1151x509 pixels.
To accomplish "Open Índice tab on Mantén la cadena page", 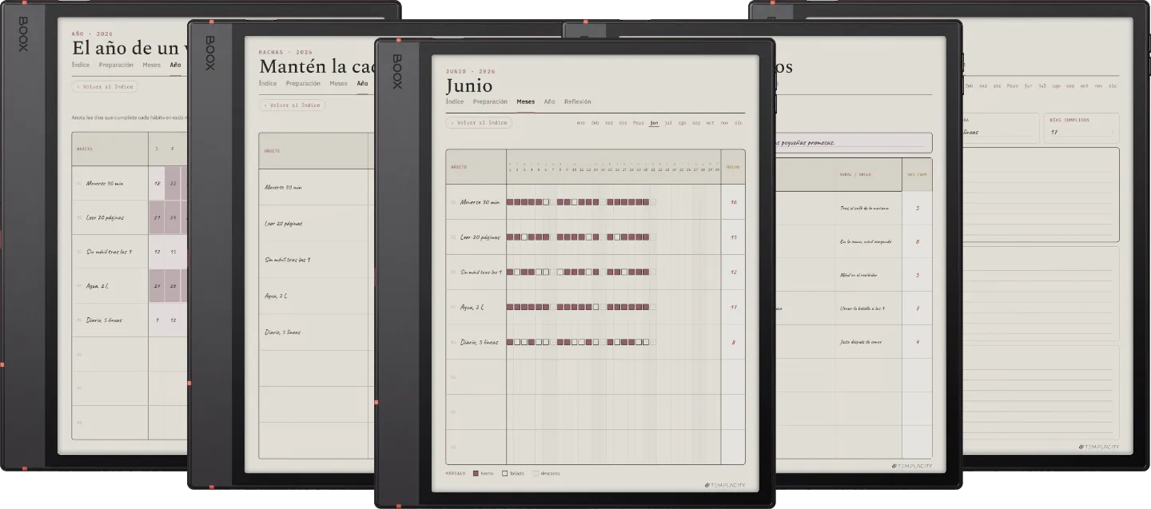I will [268, 83].
